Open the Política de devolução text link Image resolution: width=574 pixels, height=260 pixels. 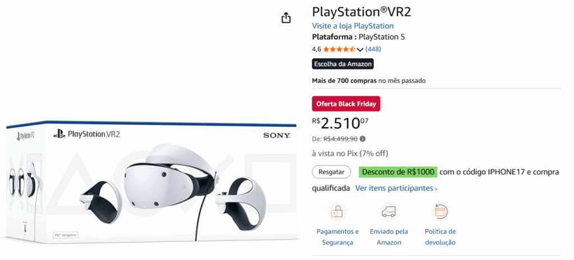tap(440, 237)
